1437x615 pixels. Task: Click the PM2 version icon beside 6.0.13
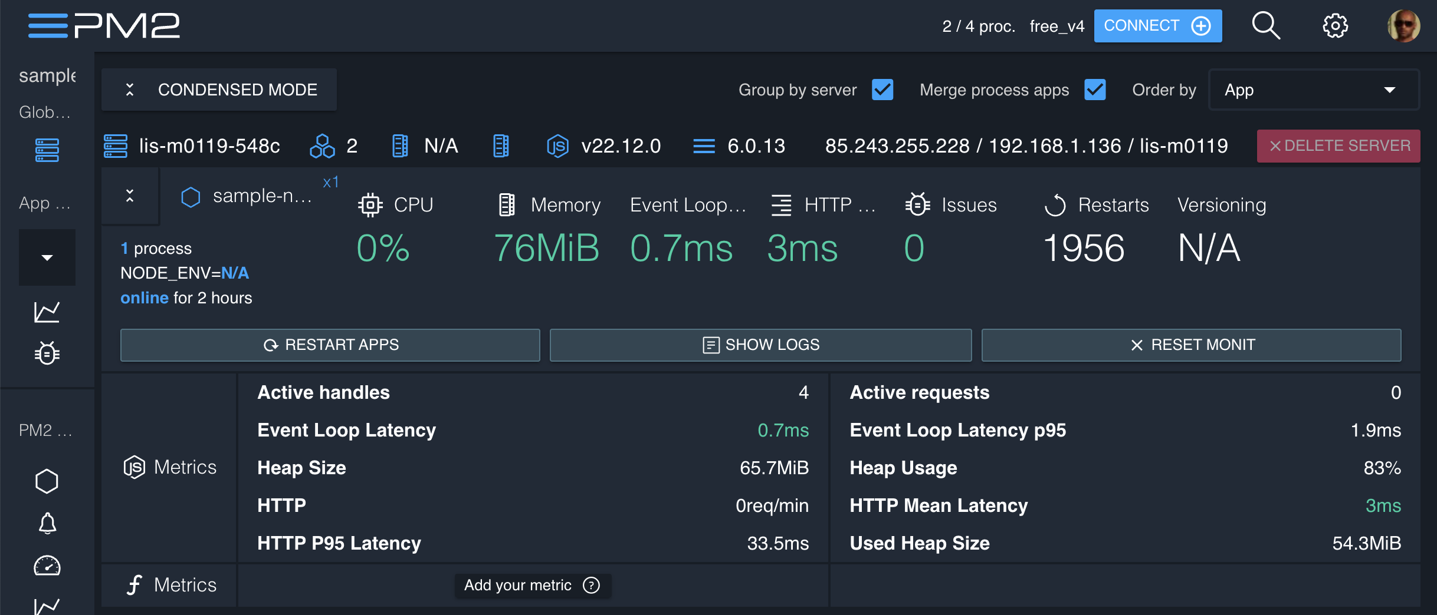(x=704, y=146)
